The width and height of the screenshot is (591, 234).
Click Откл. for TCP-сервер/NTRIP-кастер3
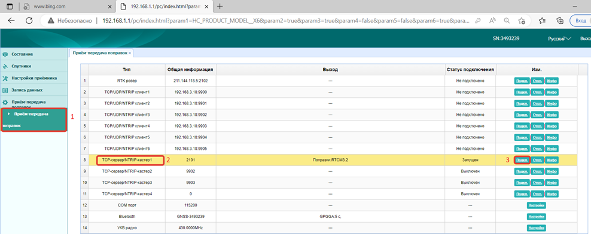[538, 183]
